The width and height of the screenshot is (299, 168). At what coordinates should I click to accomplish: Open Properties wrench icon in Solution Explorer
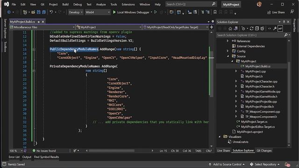click(x=275, y=28)
